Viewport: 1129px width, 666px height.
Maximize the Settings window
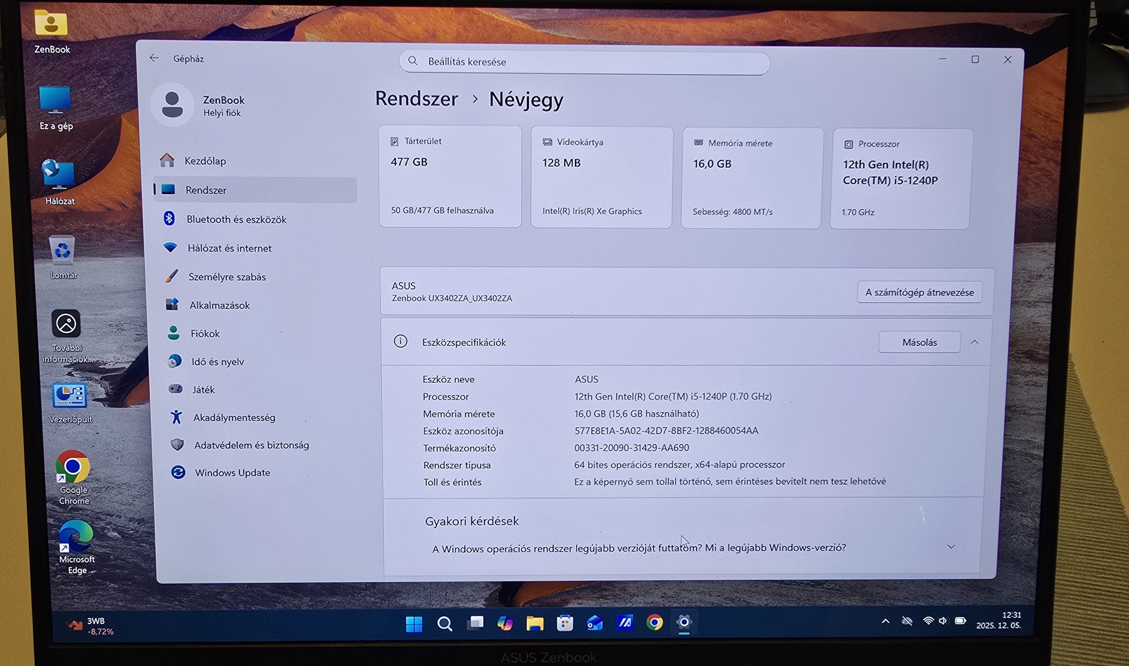pyautogui.click(x=975, y=59)
